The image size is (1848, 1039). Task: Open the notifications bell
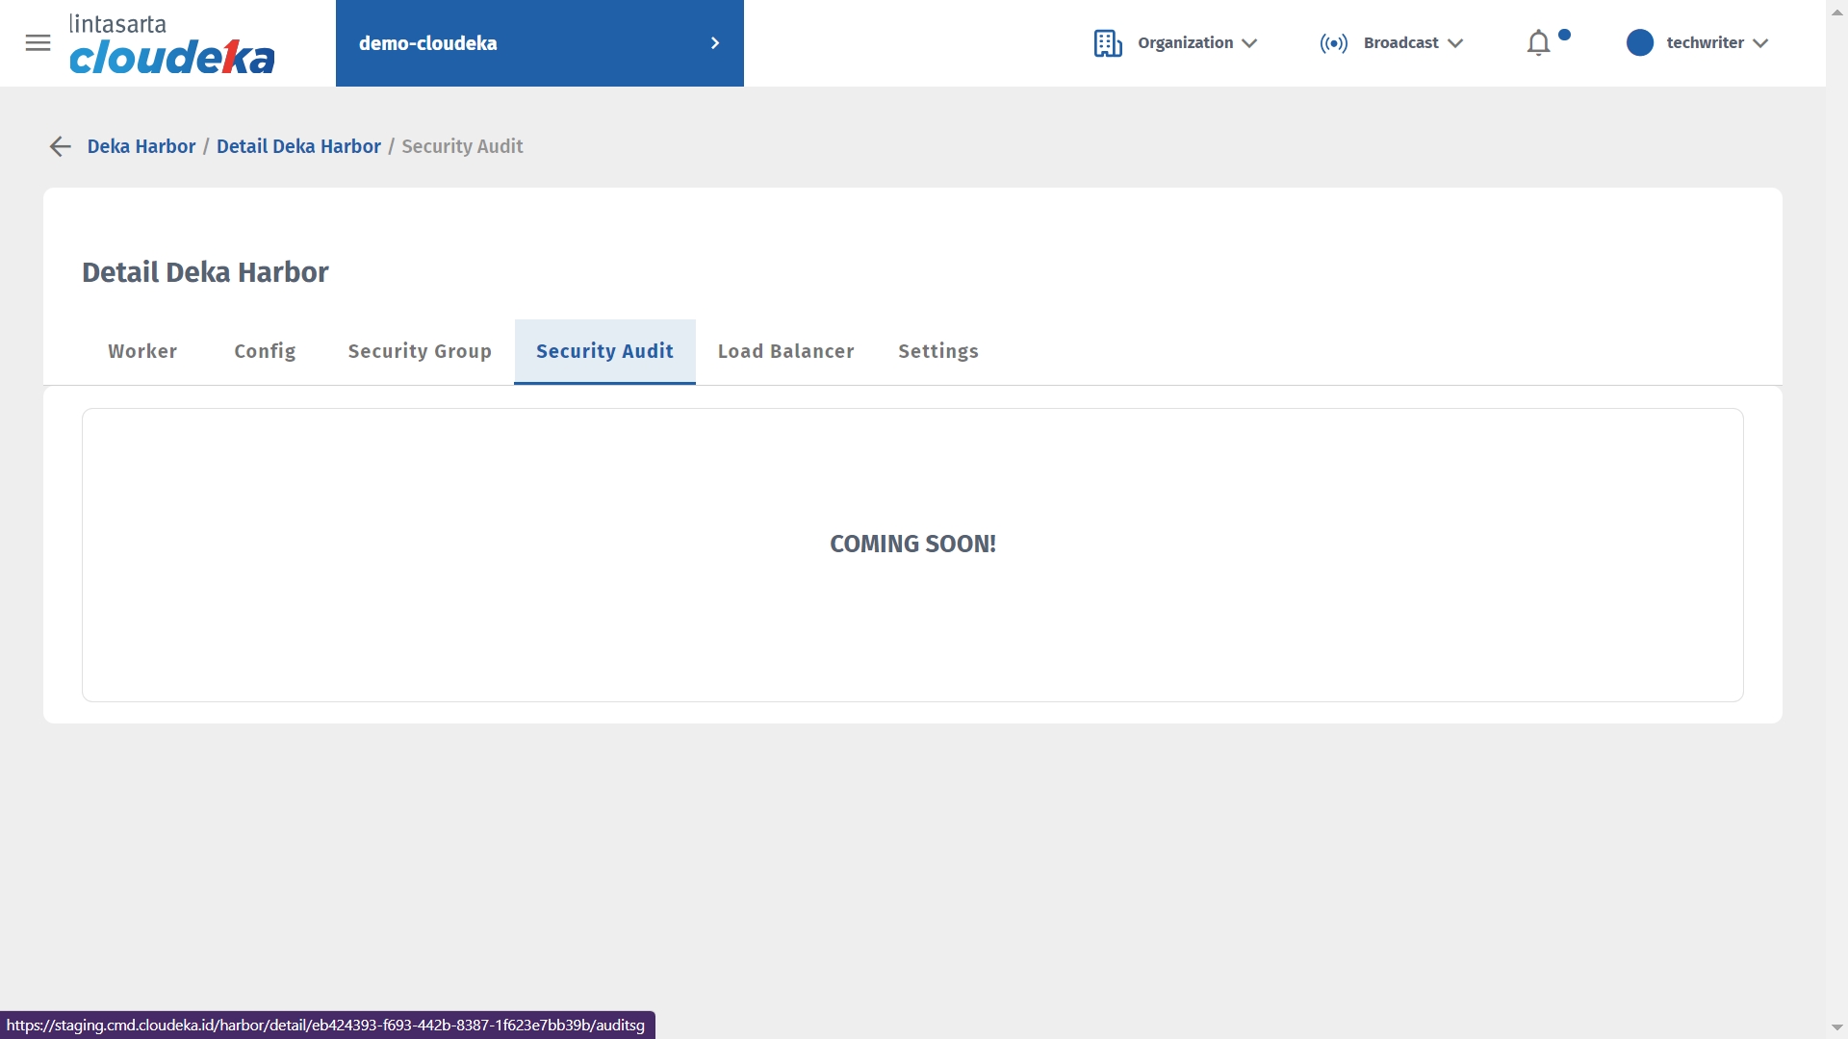[x=1538, y=43]
